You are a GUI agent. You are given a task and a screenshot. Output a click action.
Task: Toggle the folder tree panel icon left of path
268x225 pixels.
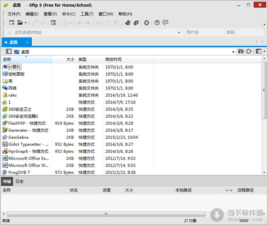[x=8, y=52]
